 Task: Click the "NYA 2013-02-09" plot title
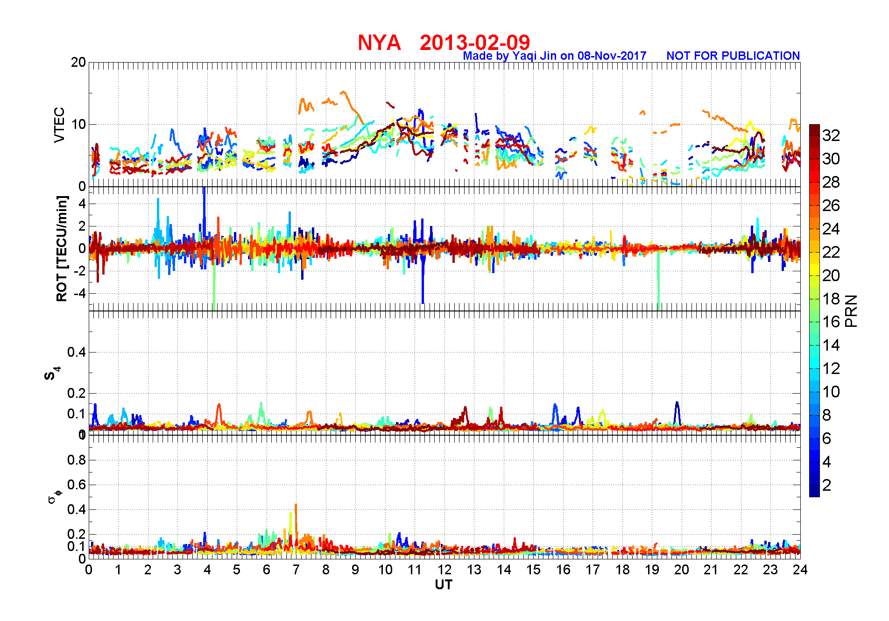pyautogui.click(x=444, y=42)
